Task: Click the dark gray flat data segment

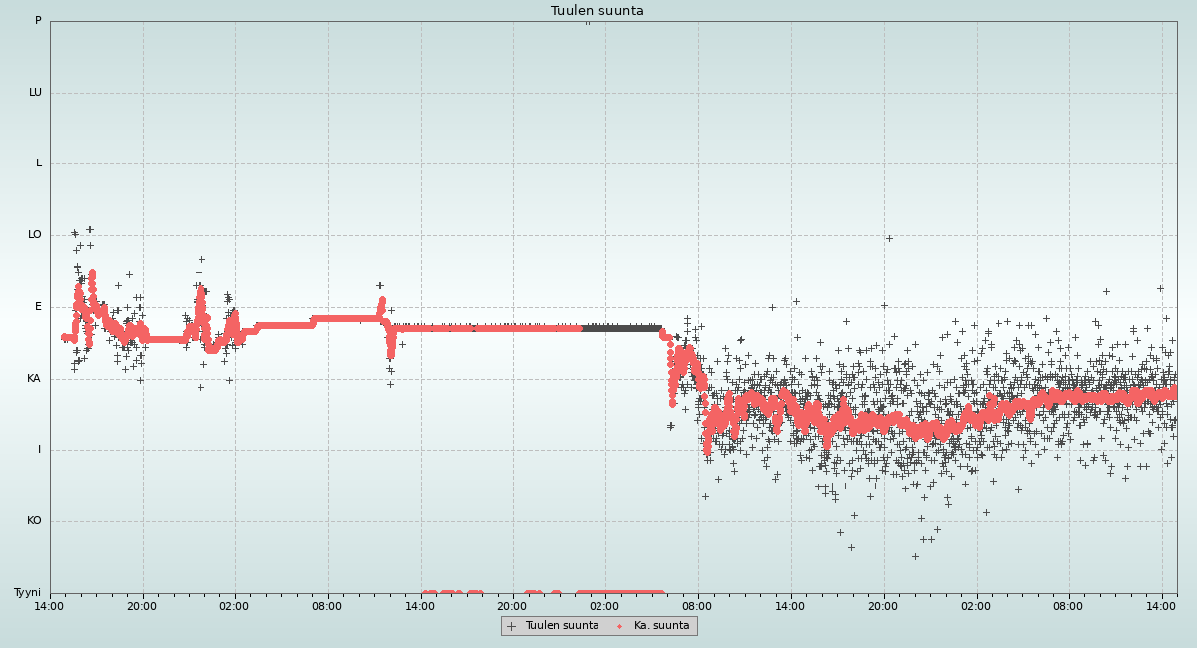Action: pos(620,327)
